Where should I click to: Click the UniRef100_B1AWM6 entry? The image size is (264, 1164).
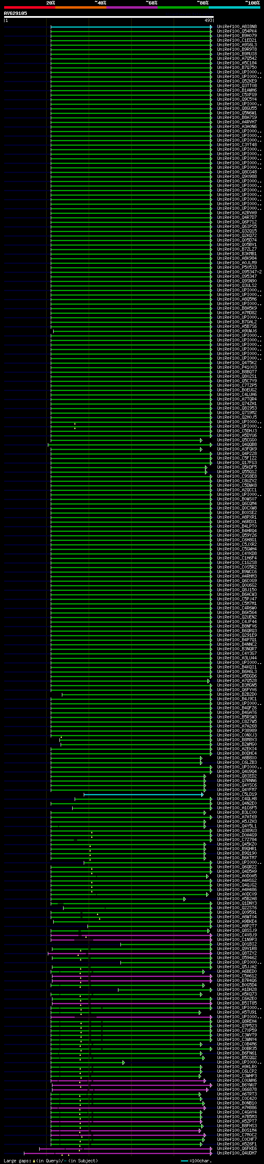click(237, 90)
